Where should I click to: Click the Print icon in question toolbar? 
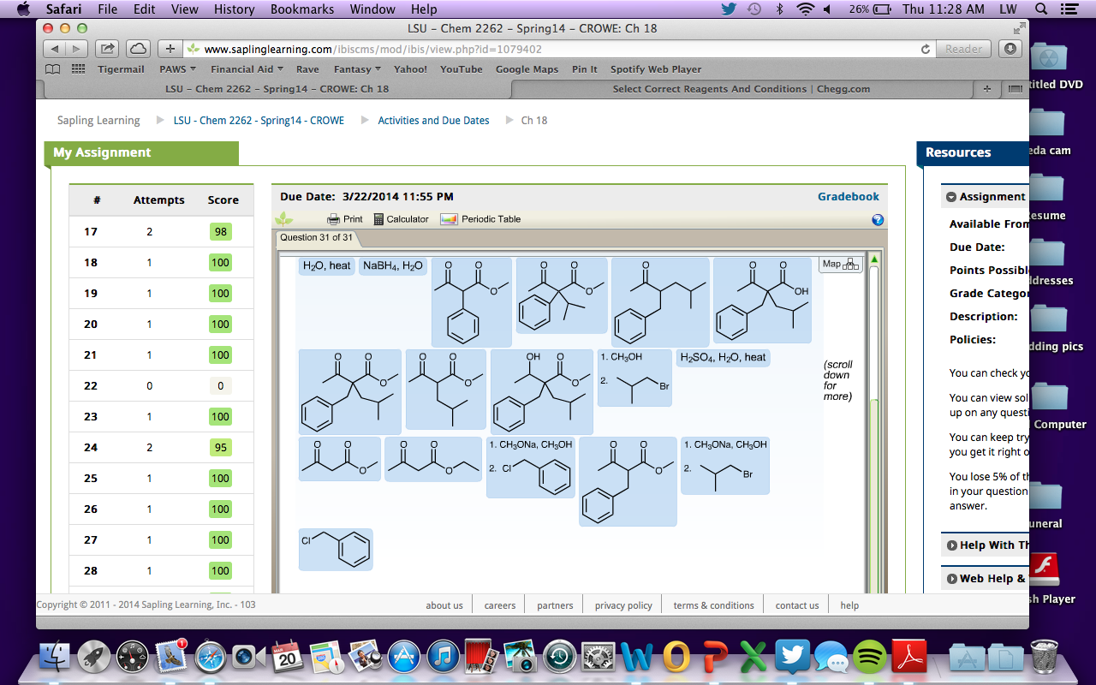(345, 219)
